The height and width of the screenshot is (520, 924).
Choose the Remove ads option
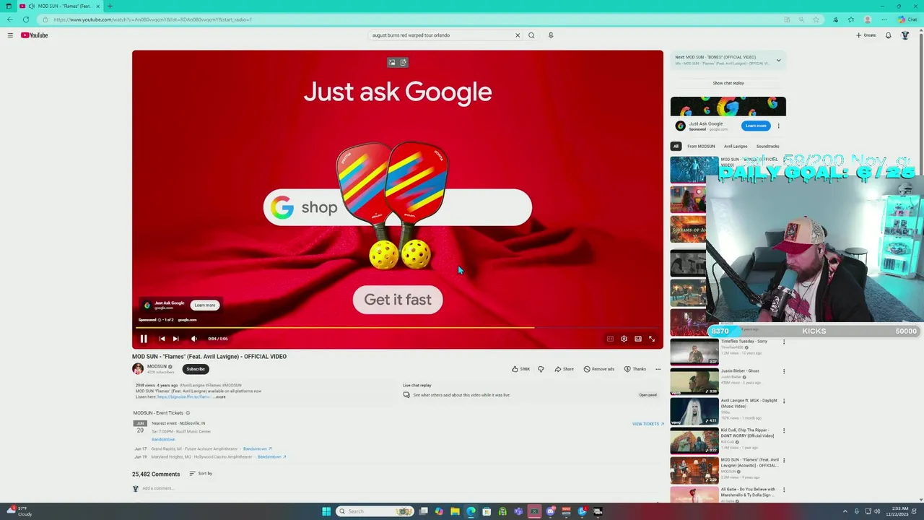pos(598,369)
